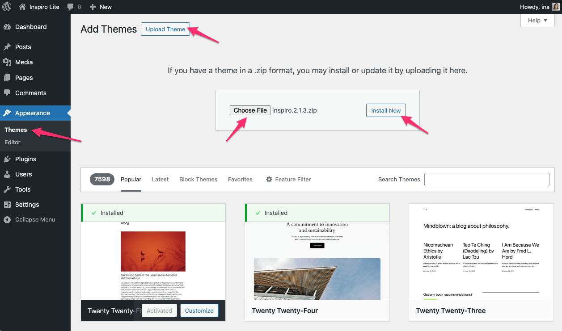Screen dimensions: 562x331
Task: Open the Howdy, ina account menu
Action: click(535, 7)
